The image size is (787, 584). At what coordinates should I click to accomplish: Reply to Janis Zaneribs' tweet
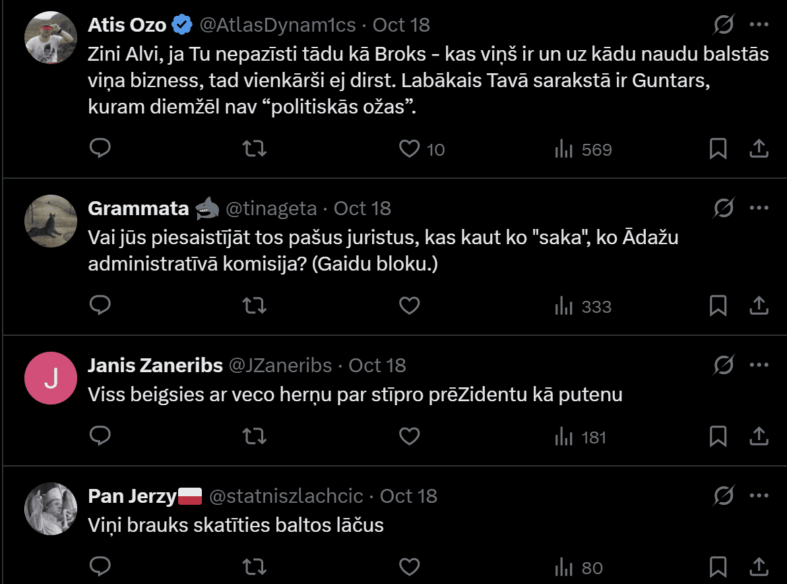point(100,436)
